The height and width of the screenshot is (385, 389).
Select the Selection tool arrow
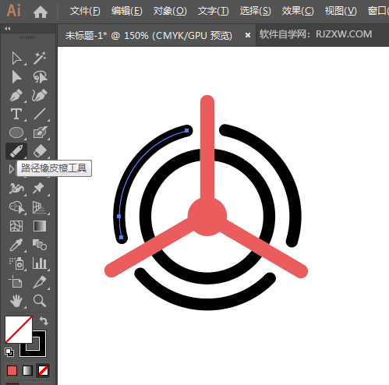[x=16, y=58]
